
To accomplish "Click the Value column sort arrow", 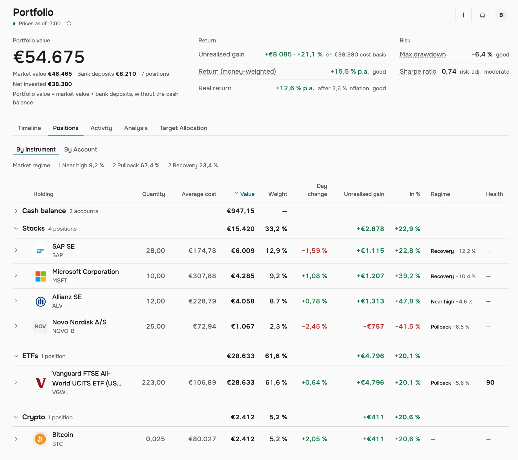I will coord(236,193).
